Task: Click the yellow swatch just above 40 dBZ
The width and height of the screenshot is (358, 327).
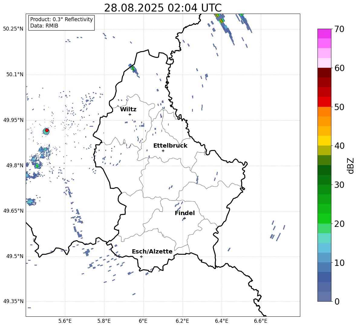Action: [x=324, y=141]
